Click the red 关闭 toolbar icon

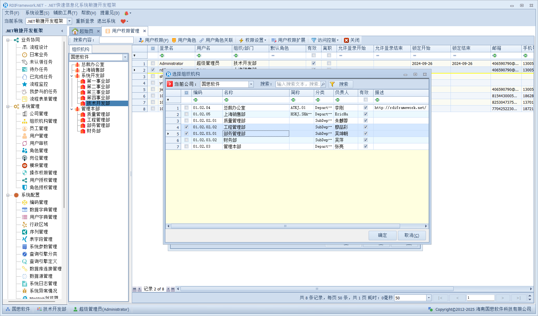coord(346,40)
